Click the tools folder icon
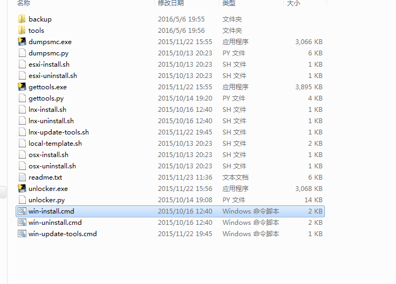This screenshot has width=396, height=284. click(22, 31)
